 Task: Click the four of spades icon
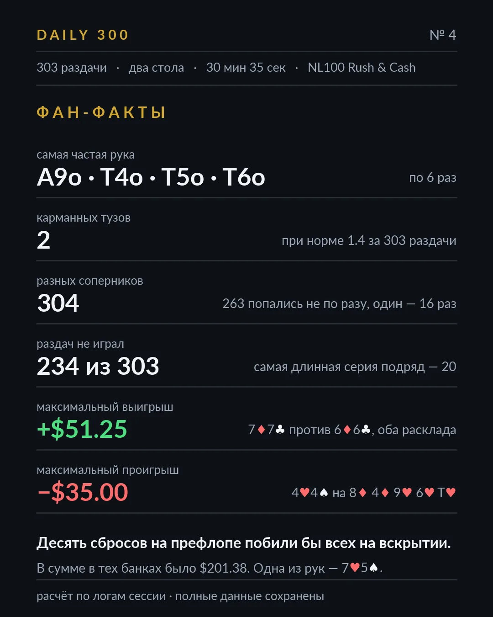(x=324, y=493)
